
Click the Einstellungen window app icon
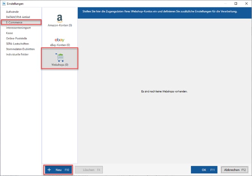click(x=4, y=3)
